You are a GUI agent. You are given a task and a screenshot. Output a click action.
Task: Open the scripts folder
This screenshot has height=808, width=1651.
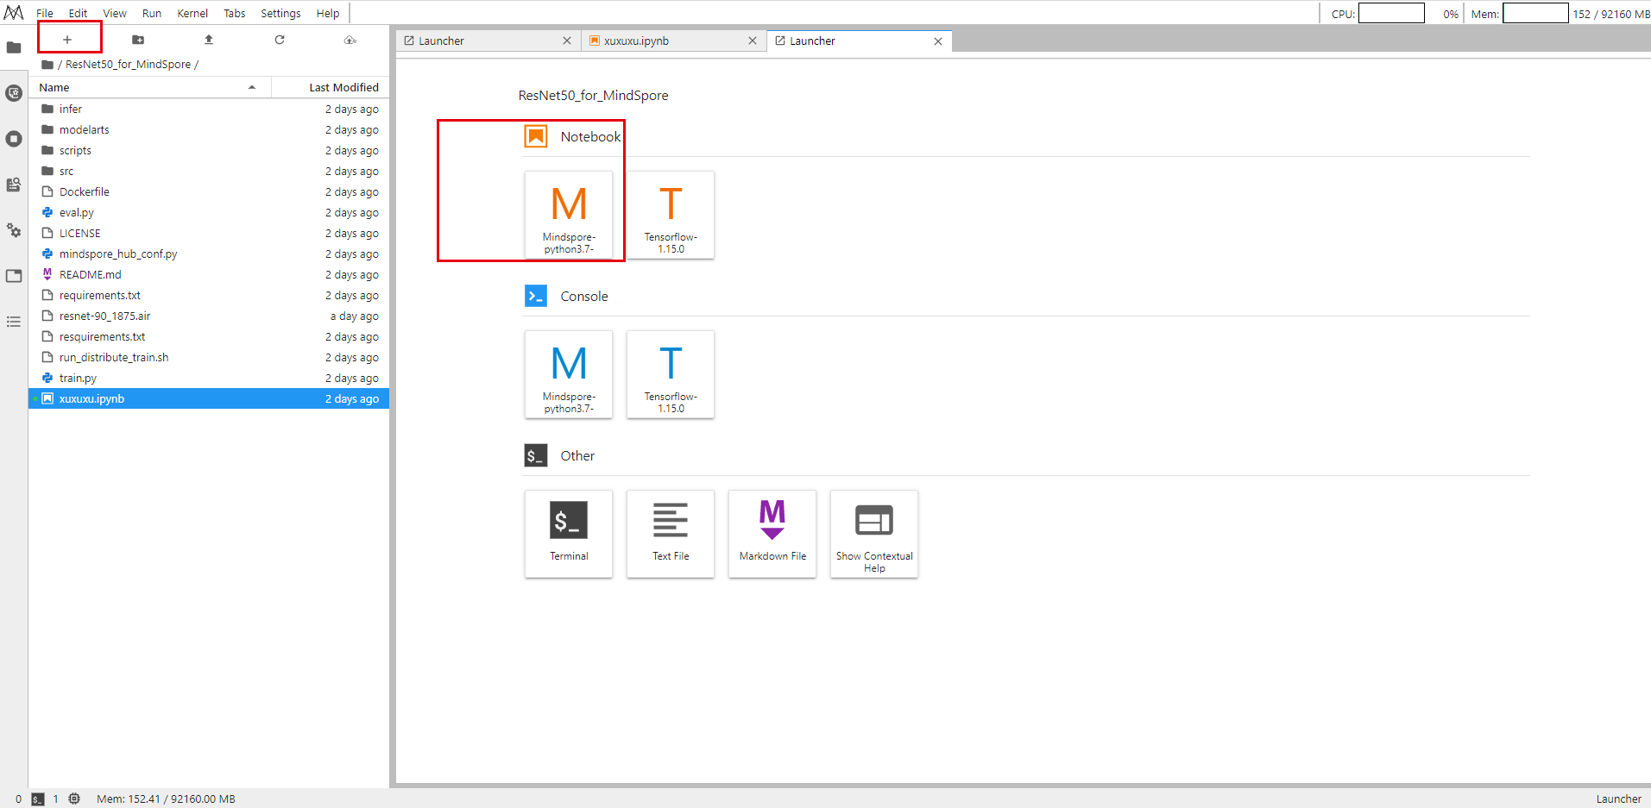pos(209,150)
